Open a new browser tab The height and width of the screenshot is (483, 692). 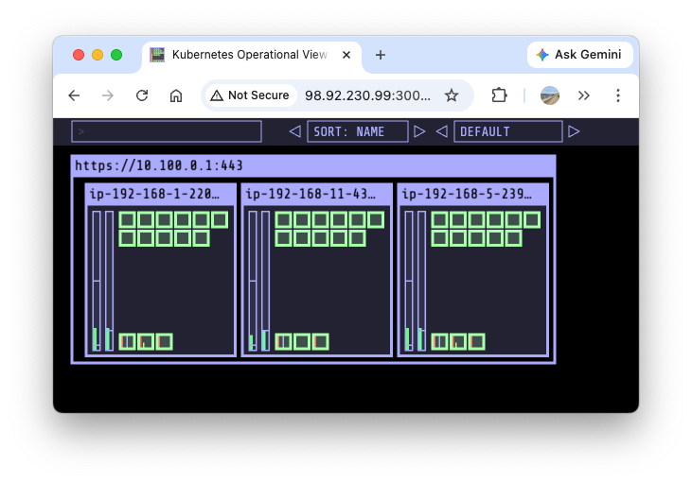pyautogui.click(x=381, y=55)
